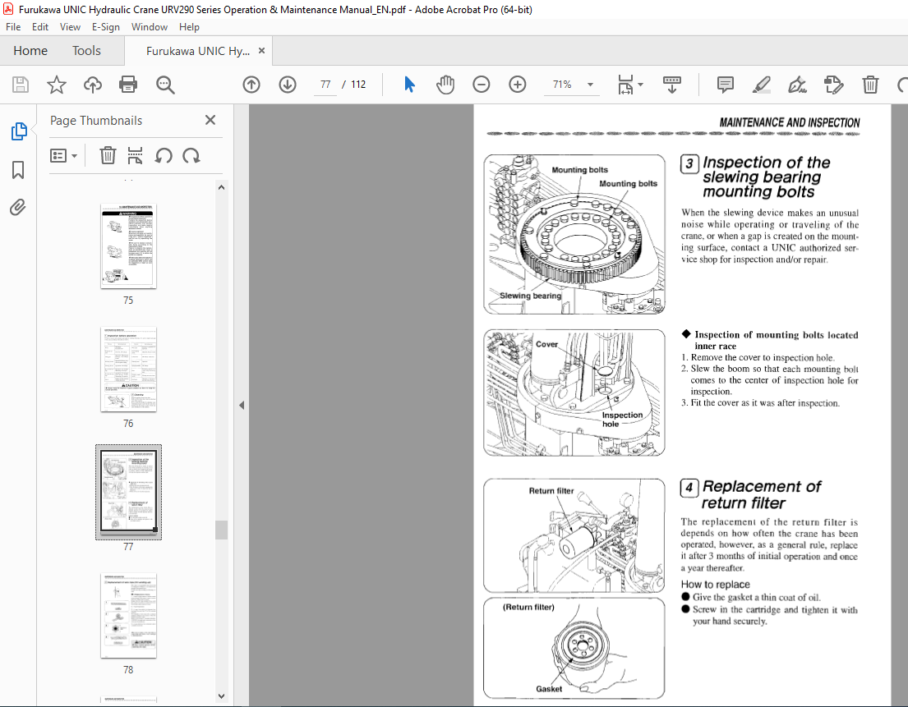Viewport: 908px width, 707px height.
Task: Select the arrow Selection tool
Action: click(x=409, y=85)
